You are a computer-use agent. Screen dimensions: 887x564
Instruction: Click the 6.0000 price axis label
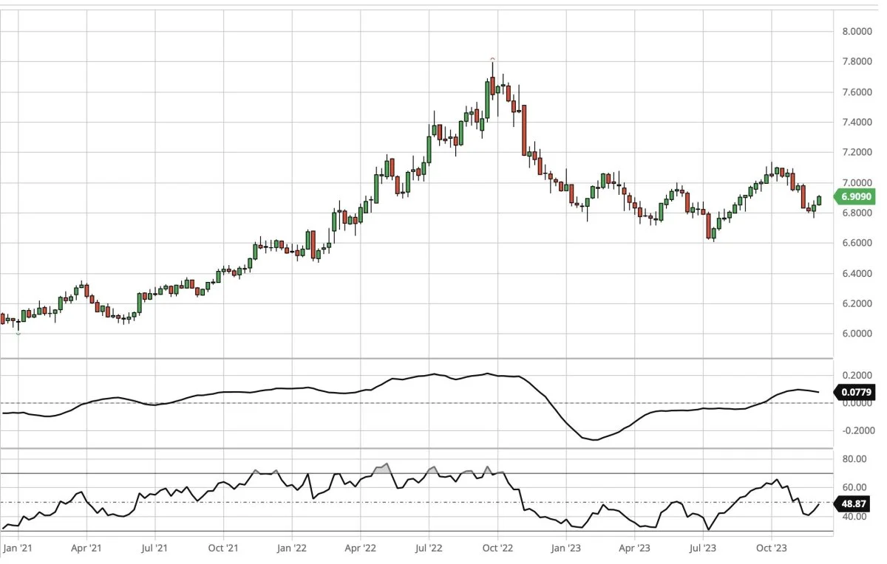[x=857, y=334]
